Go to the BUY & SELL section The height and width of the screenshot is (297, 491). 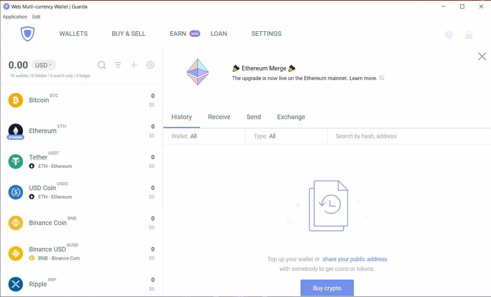pos(128,34)
